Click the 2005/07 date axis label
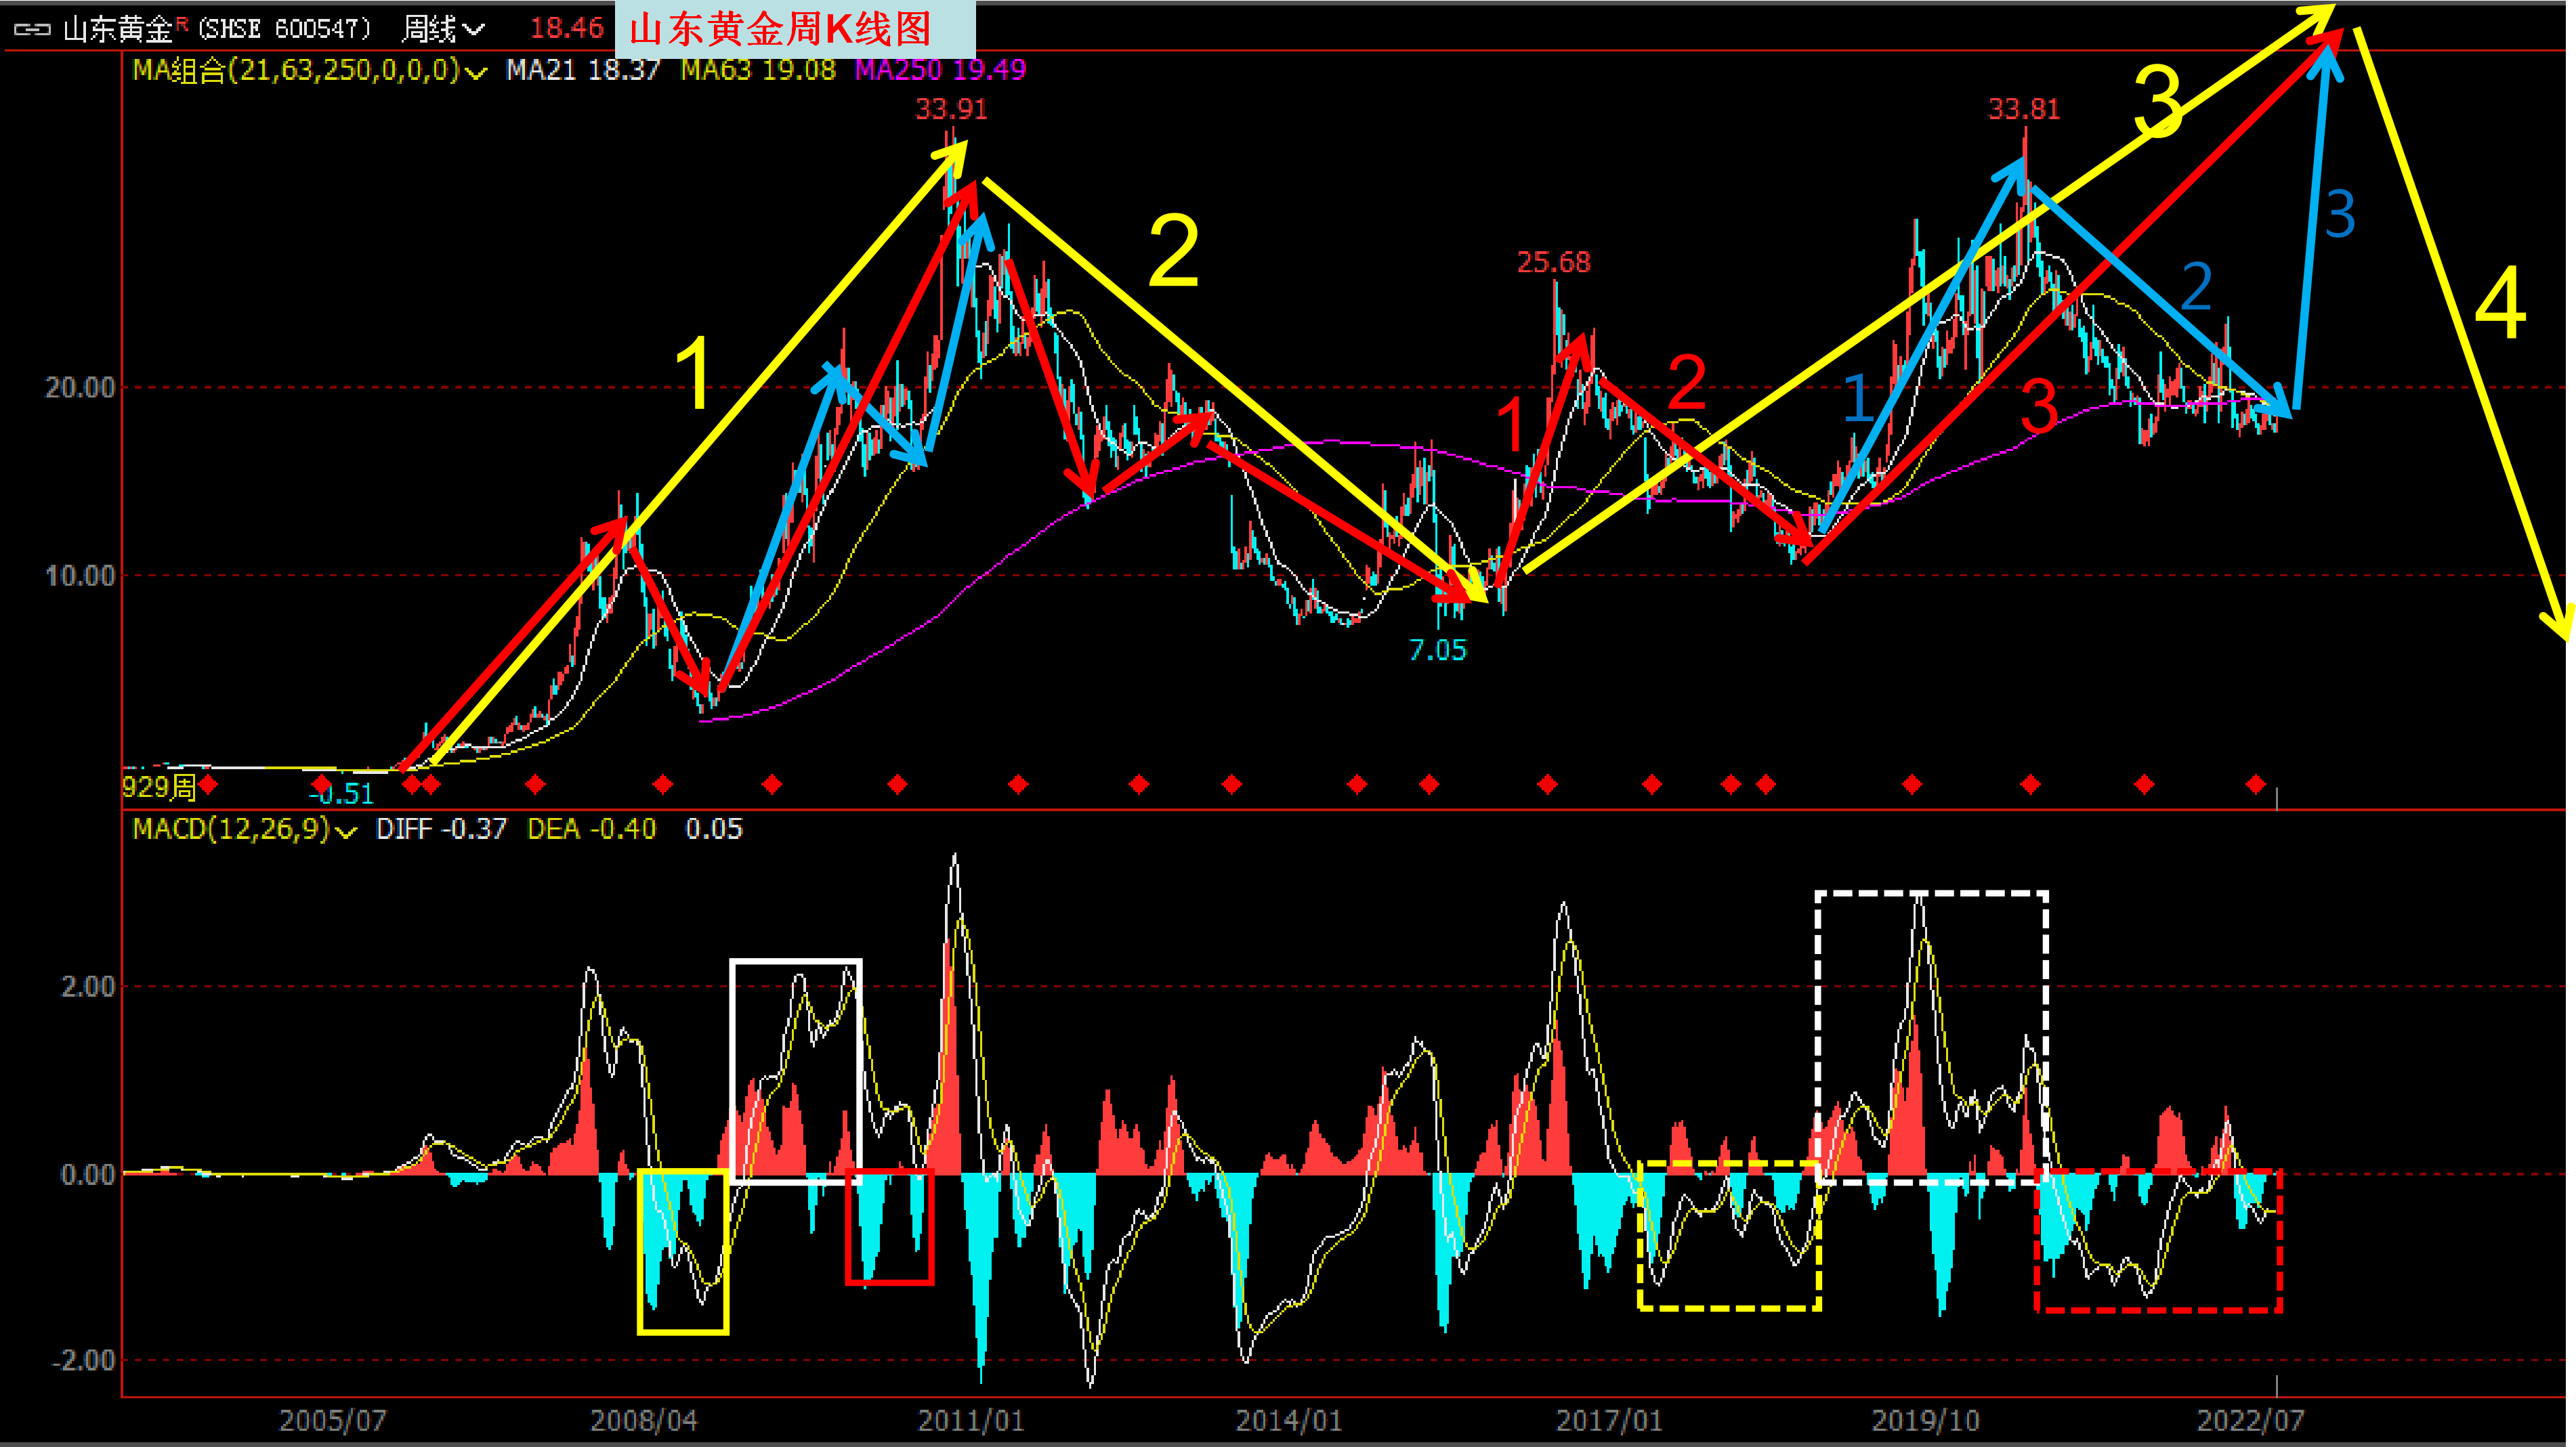Viewport: 2576px width, 1447px height. point(332,1420)
